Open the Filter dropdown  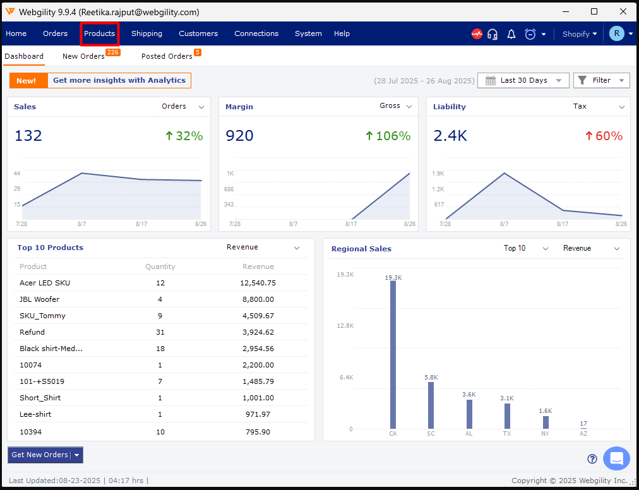point(601,81)
